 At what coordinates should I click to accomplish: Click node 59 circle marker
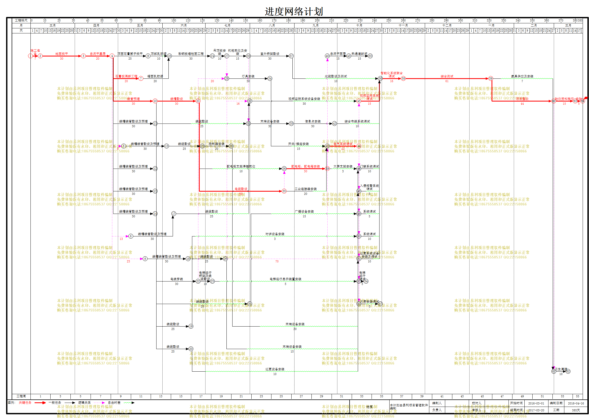[491, 78]
